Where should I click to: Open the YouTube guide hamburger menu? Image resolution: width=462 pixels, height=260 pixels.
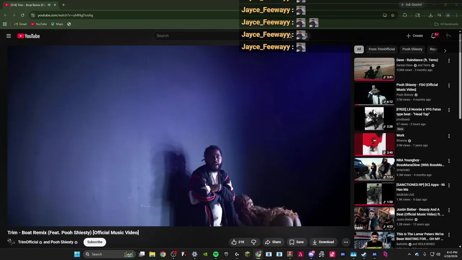9,36
